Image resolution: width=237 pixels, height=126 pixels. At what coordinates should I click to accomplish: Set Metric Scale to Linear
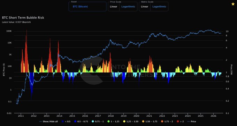point(145,7)
